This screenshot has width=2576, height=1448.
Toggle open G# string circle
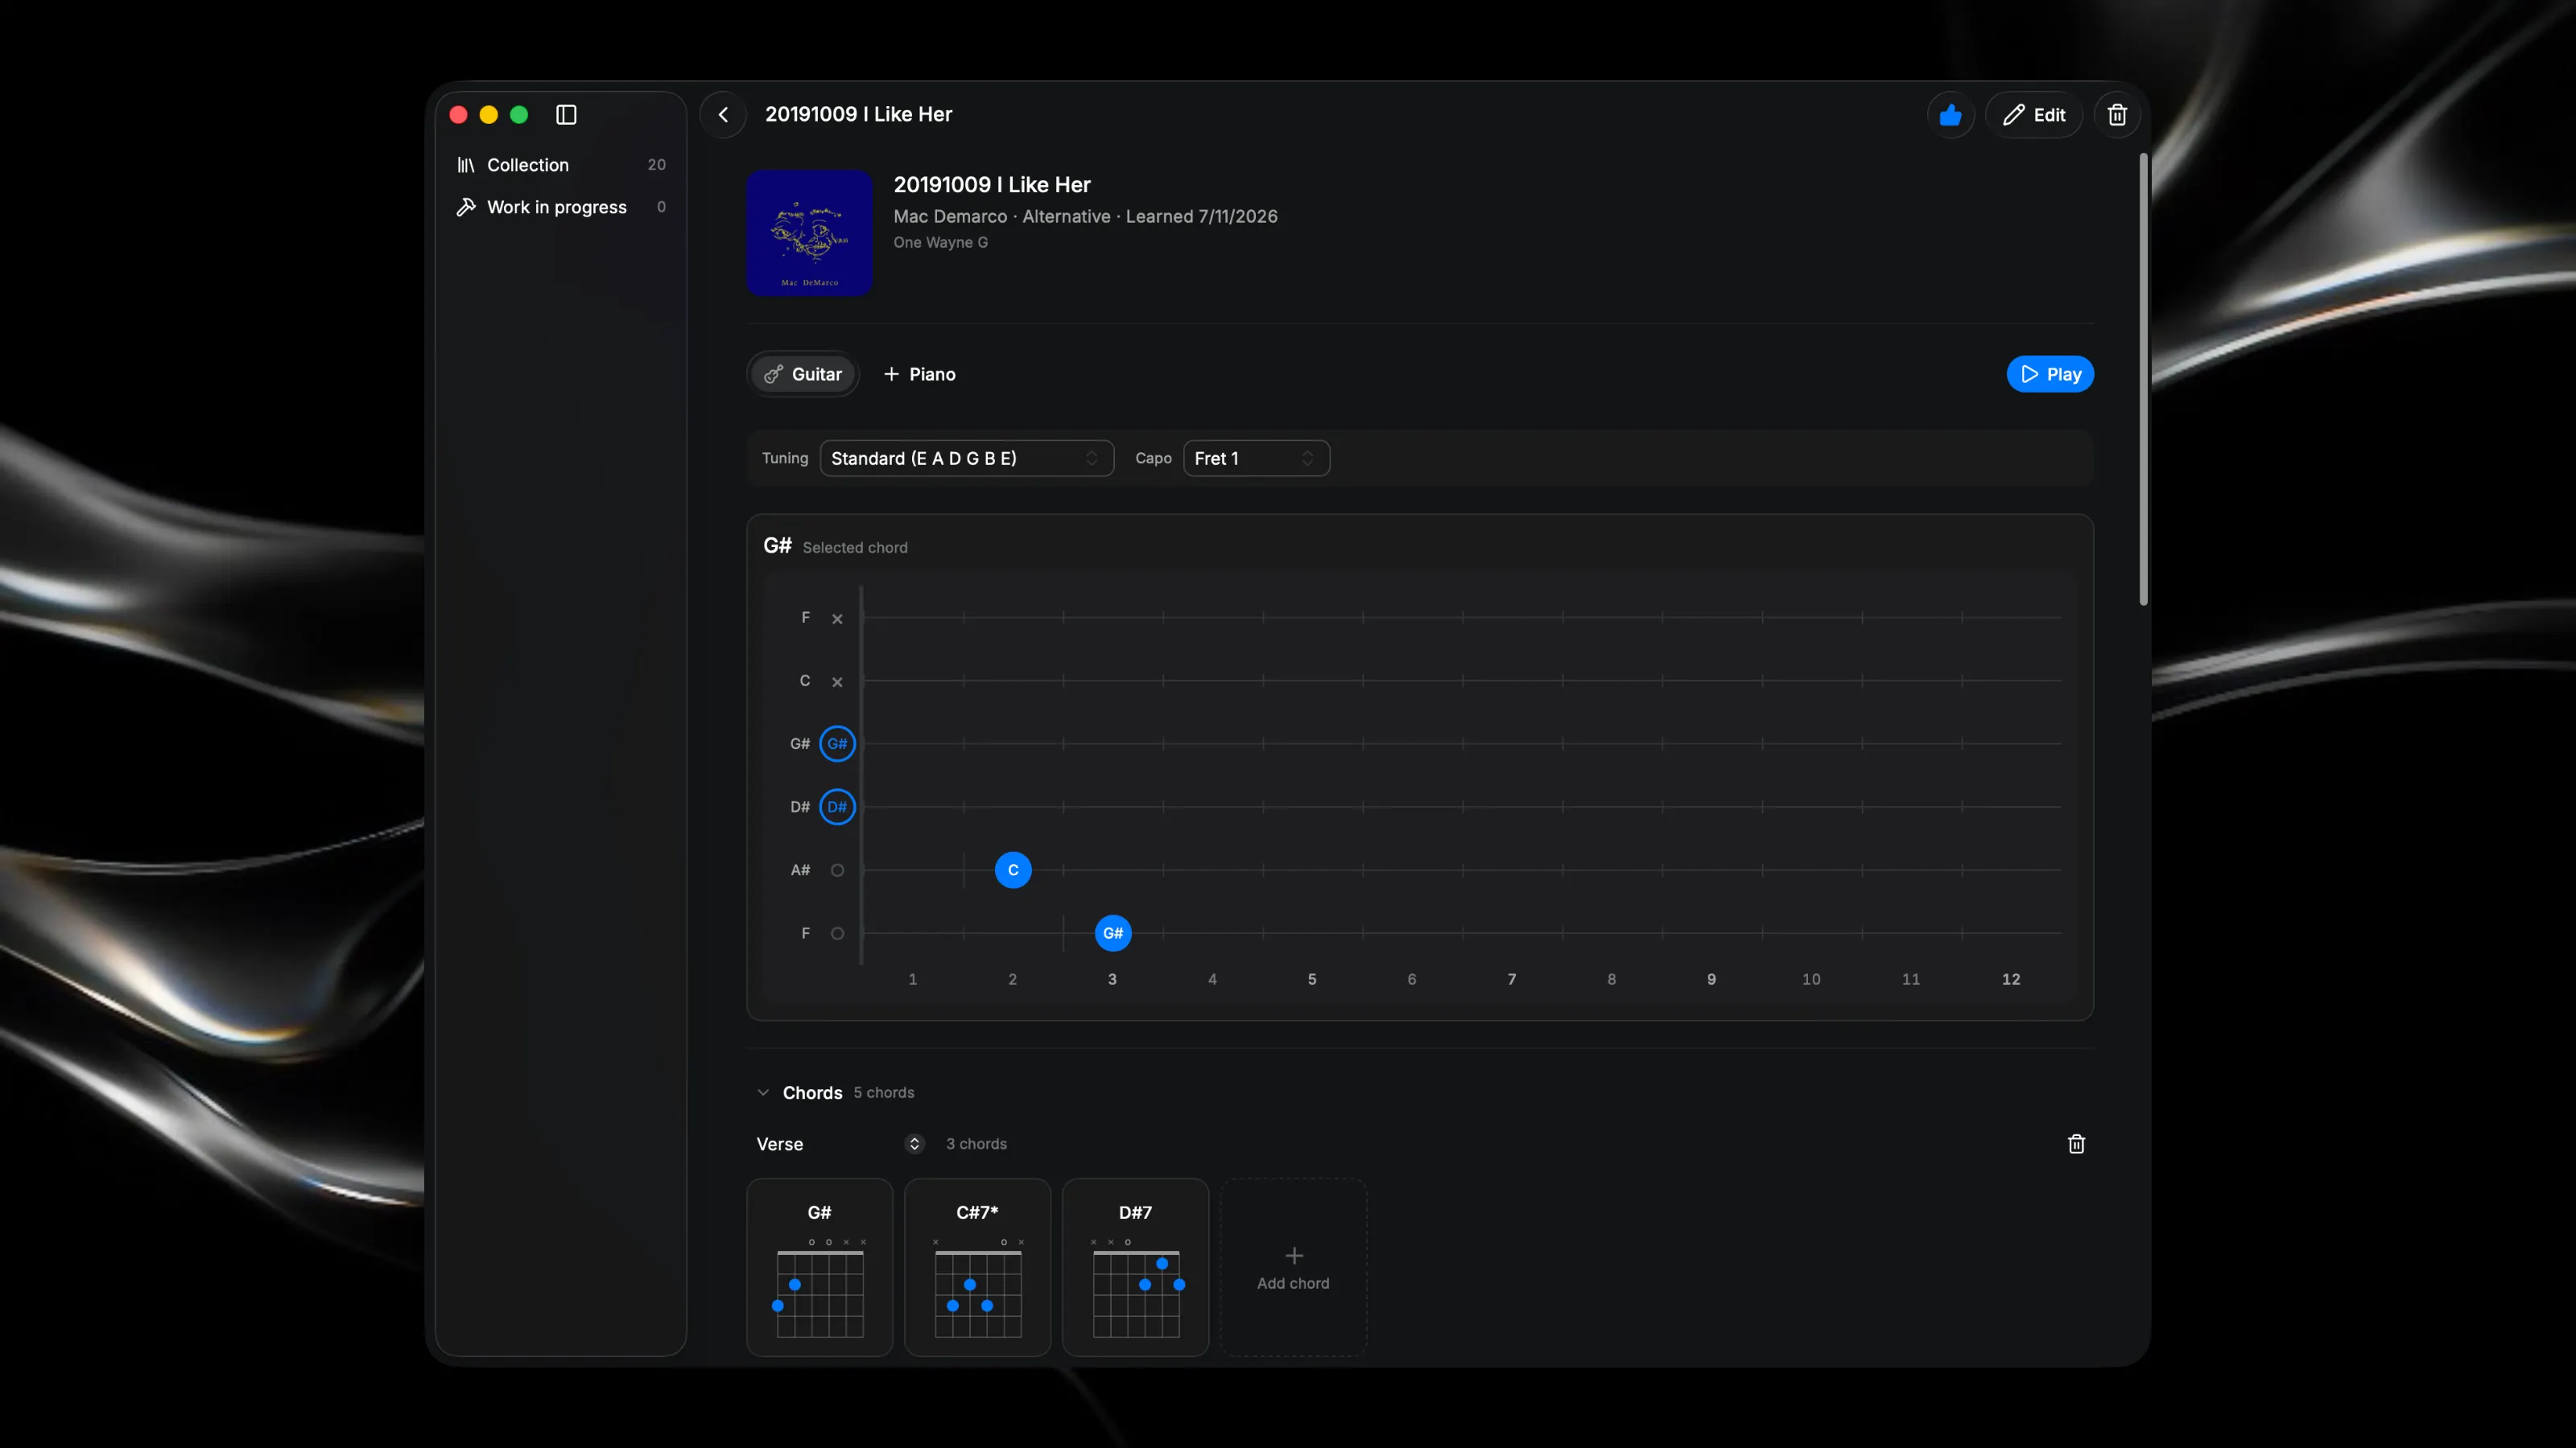click(837, 743)
